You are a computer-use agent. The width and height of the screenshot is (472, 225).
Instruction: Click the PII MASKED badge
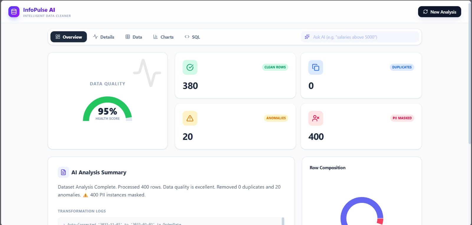[402, 118]
